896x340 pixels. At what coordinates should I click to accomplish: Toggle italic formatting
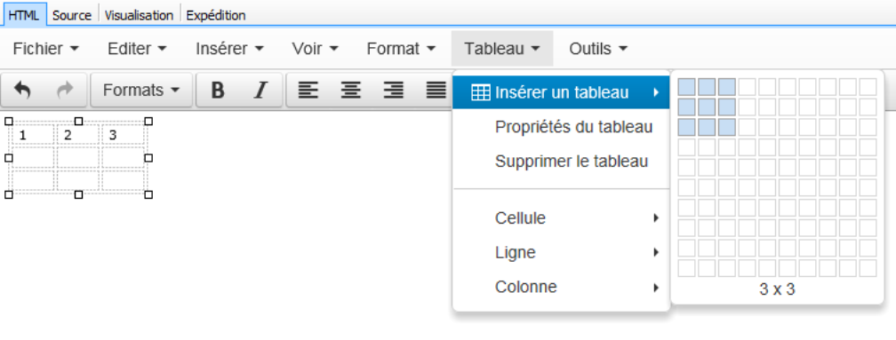(x=260, y=91)
